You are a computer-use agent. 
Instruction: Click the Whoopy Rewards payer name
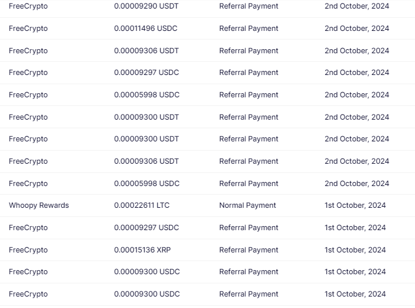coord(38,206)
